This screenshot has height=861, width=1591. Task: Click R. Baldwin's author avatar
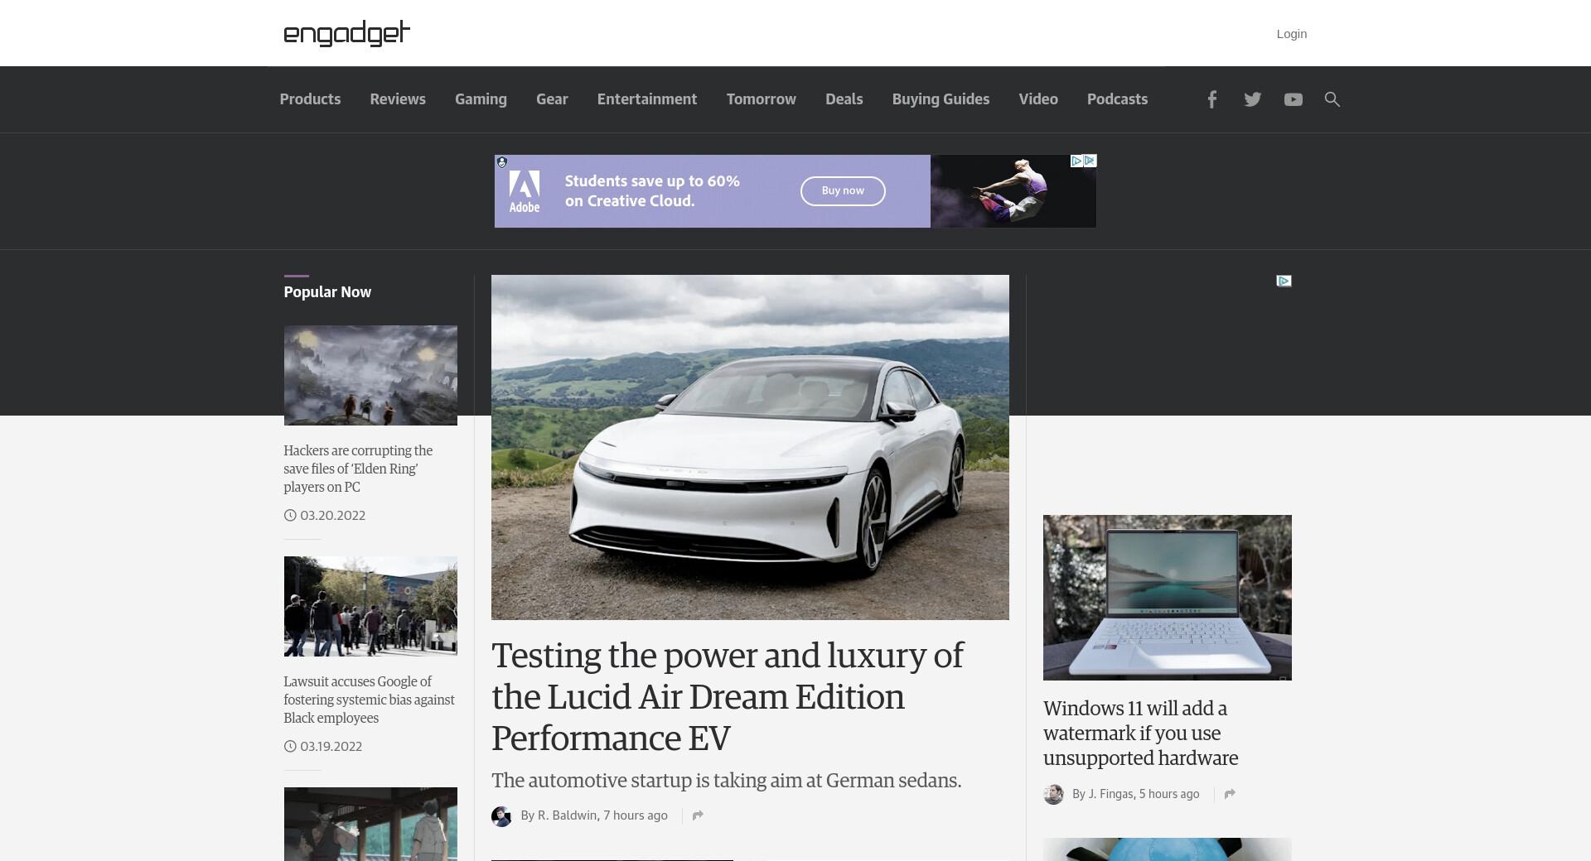tap(501, 816)
